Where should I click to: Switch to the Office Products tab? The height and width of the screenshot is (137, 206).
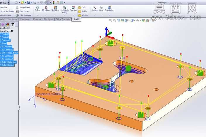63,19
